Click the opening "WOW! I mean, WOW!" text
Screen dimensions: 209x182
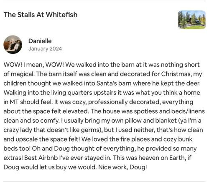34,65
